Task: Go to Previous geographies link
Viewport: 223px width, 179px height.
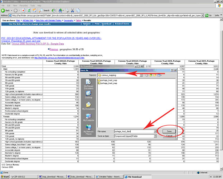Action: [54, 50]
